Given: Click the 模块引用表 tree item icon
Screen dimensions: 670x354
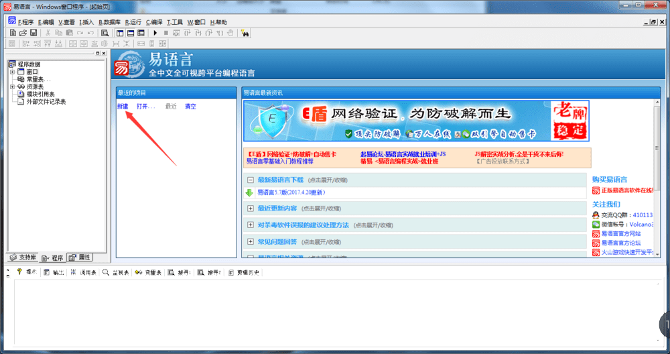Looking at the screenshot, I should point(21,94).
